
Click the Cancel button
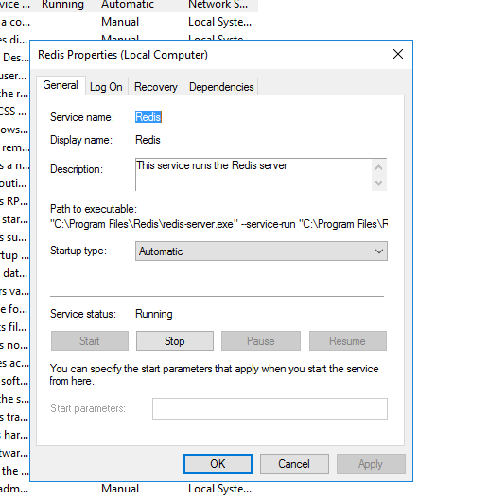tap(294, 463)
